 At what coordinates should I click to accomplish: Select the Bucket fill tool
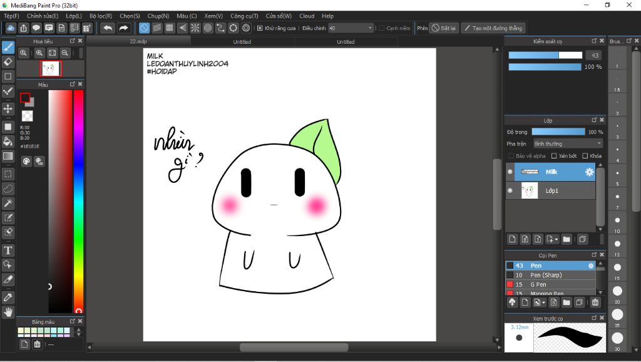8,142
